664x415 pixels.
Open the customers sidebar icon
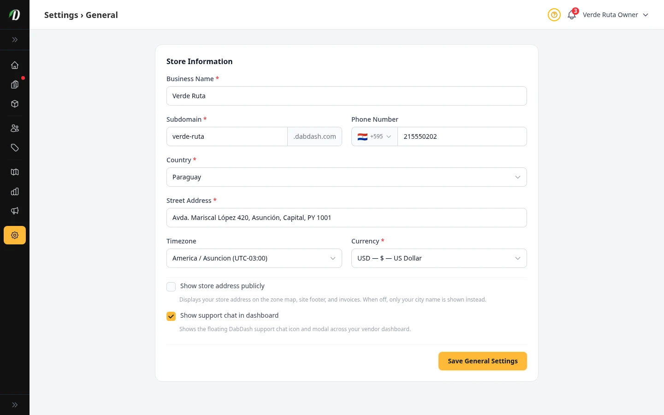(15, 128)
